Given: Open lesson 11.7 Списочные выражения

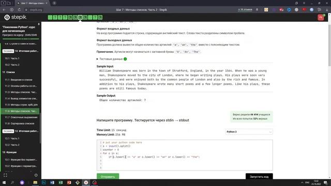Looking at the screenshot, I should 21,117.
